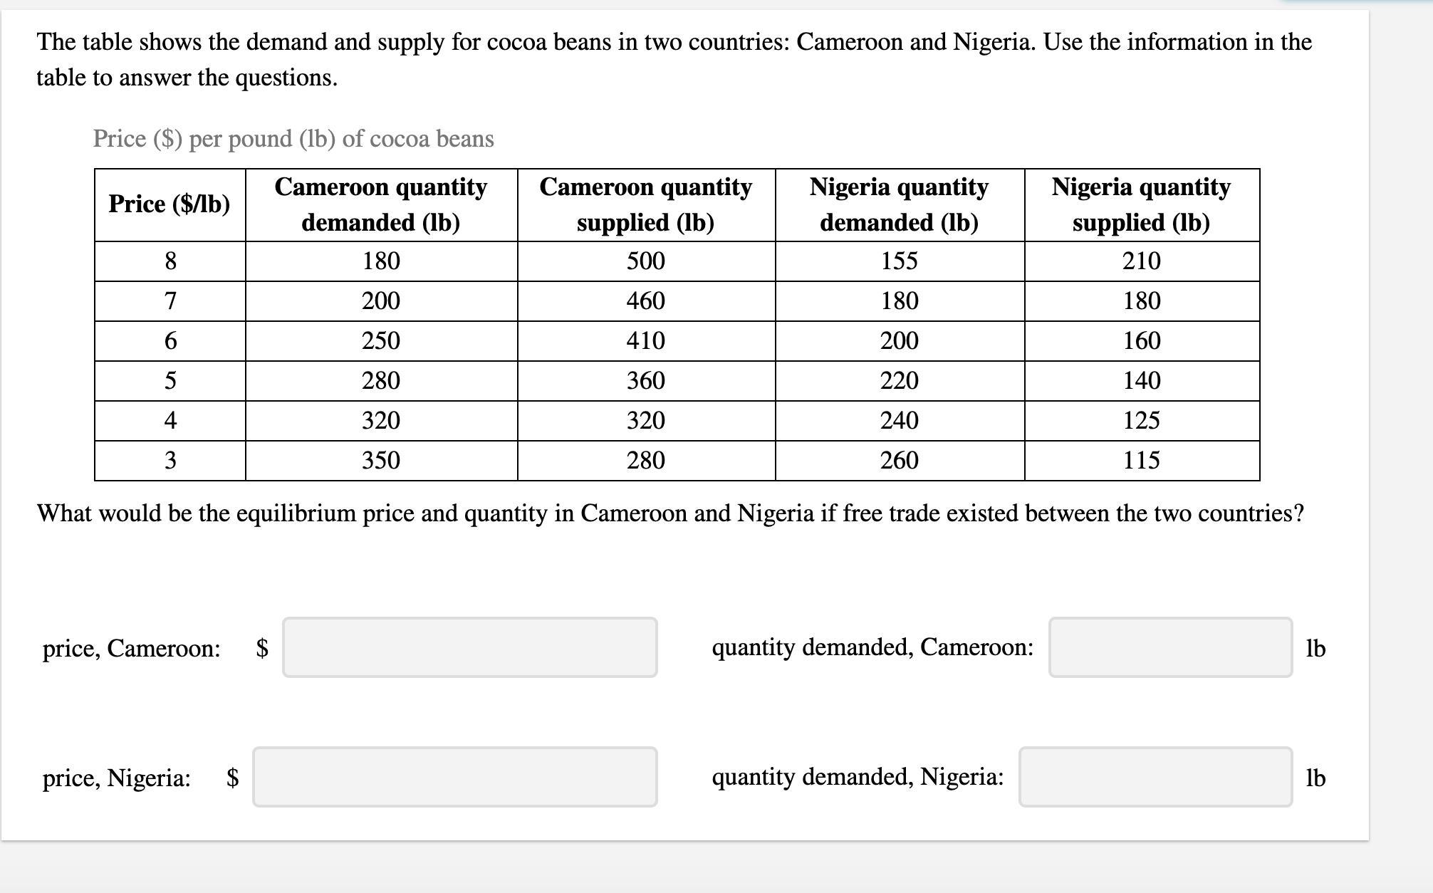Click the Nigeria demanded cell showing 155

(x=900, y=261)
